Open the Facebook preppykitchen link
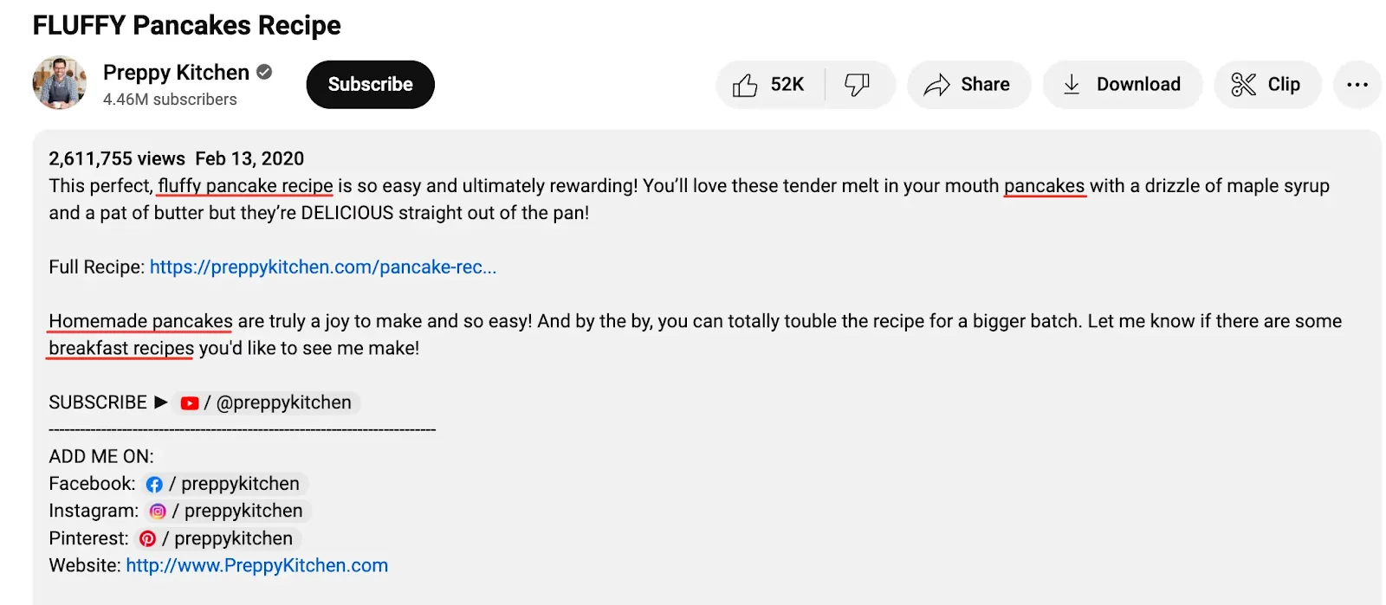The width and height of the screenshot is (1386, 605). pyautogui.click(x=223, y=484)
